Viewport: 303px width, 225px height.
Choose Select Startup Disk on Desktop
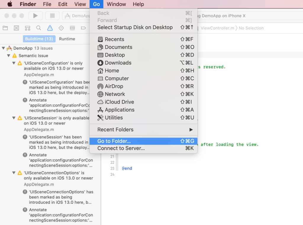pos(144,27)
